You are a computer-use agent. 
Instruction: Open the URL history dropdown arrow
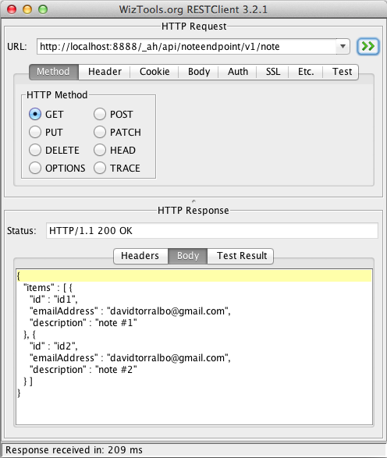pos(343,47)
